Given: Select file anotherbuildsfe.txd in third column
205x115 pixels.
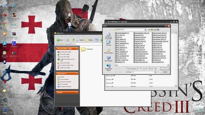Looking at the screenshot, I should tap(159, 52).
